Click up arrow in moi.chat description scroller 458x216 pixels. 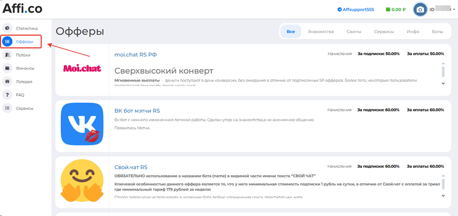click(x=443, y=63)
